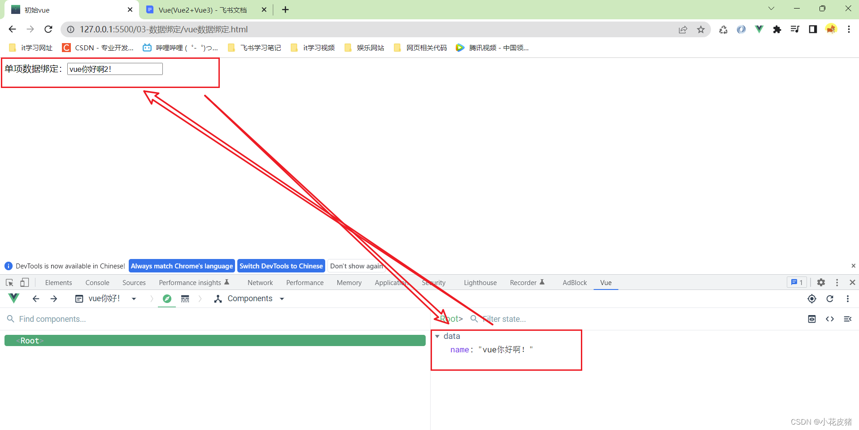Image resolution: width=859 pixels, height=430 pixels.
Task: Go forward in Vue devtools history
Action: [x=54, y=298]
